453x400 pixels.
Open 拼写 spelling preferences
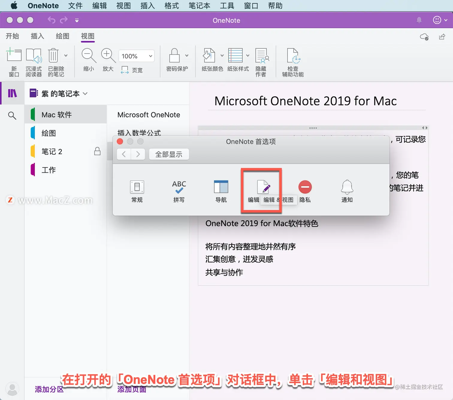tap(179, 191)
